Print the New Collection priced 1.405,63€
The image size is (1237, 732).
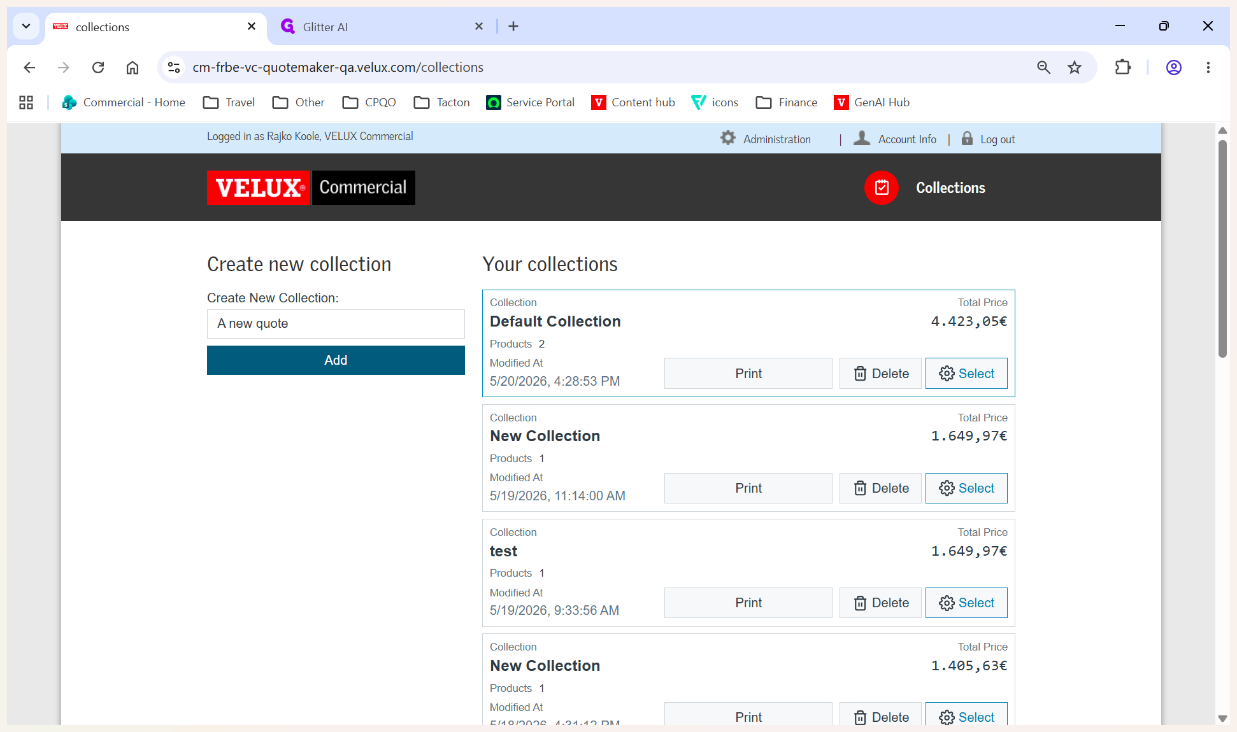(748, 714)
